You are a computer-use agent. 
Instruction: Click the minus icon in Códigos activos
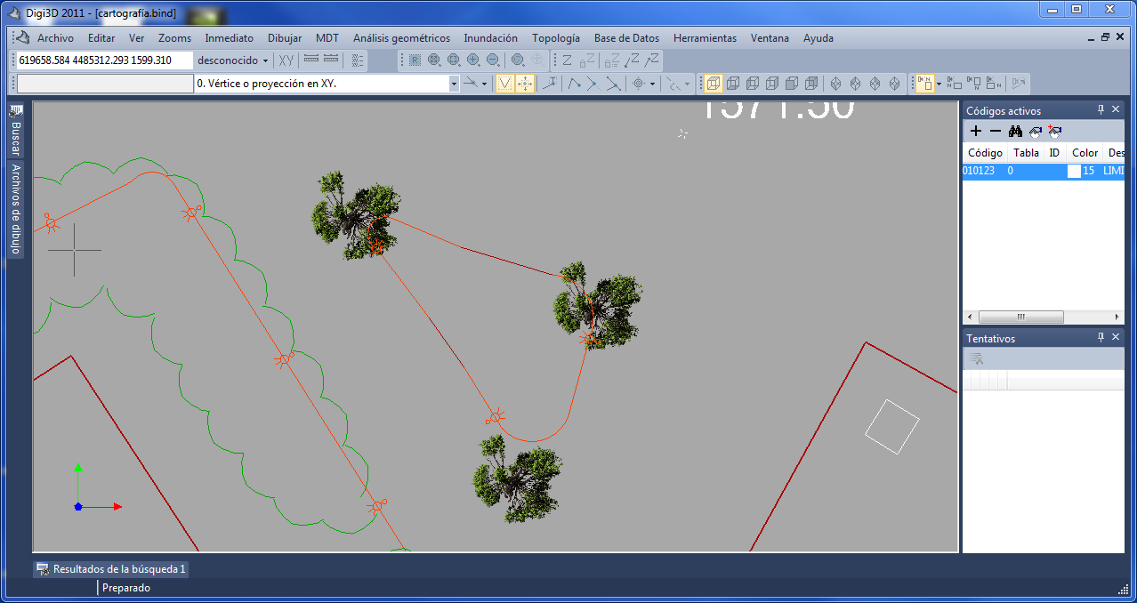(996, 131)
